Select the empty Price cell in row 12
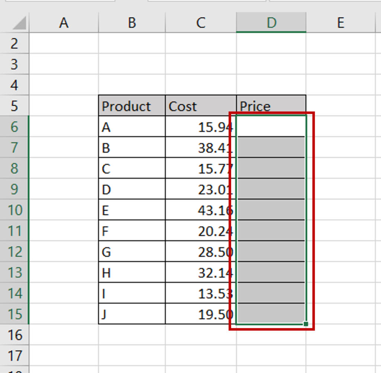 pos(271,251)
